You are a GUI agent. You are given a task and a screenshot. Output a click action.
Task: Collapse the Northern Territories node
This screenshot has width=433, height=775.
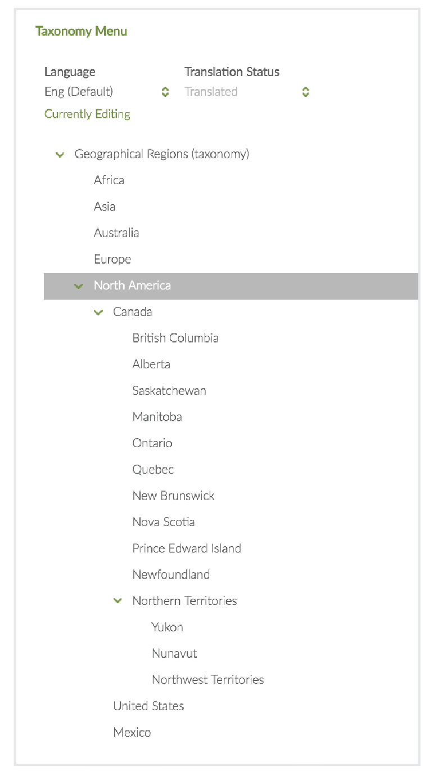118,601
